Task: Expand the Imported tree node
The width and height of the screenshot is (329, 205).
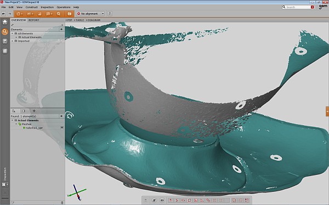Action: 12,41
